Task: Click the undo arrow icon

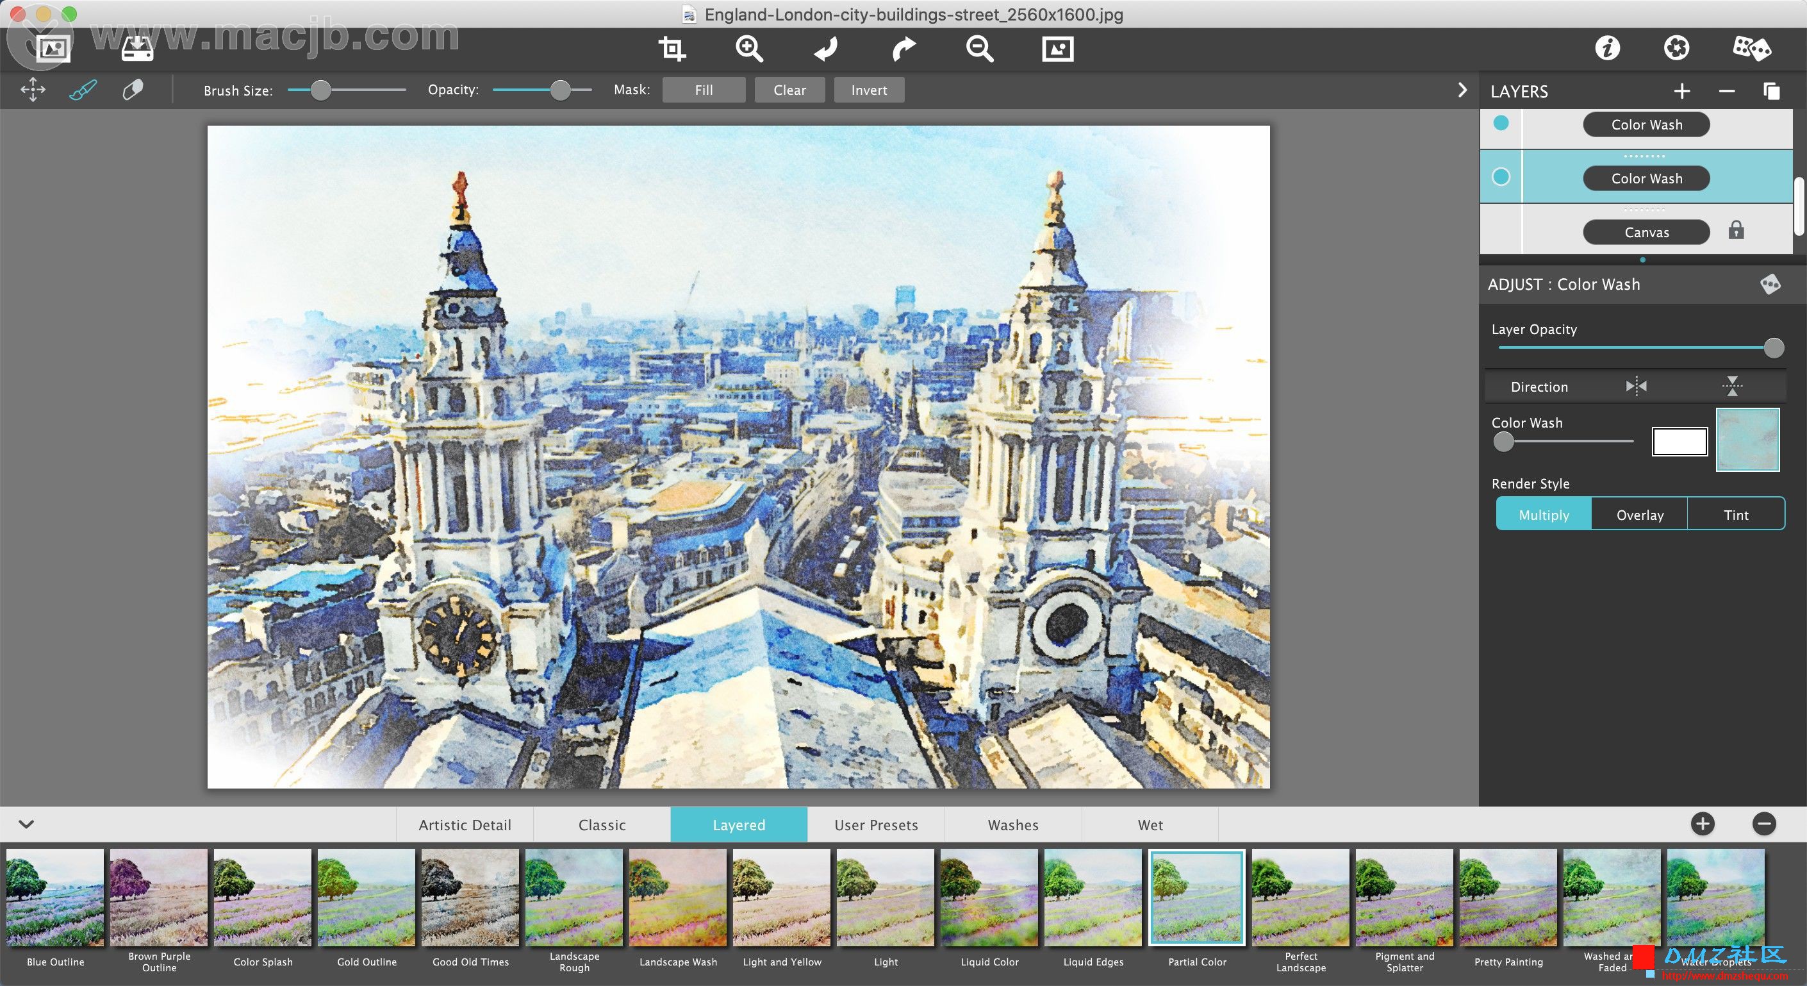Action: [x=825, y=49]
